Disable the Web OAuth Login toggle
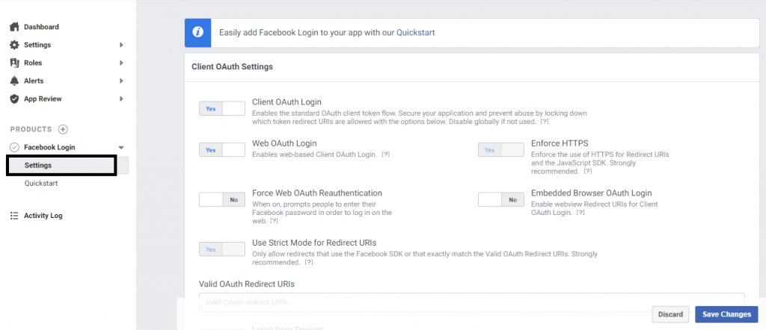This screenshot has height=330, width=766. pos(221,150)
